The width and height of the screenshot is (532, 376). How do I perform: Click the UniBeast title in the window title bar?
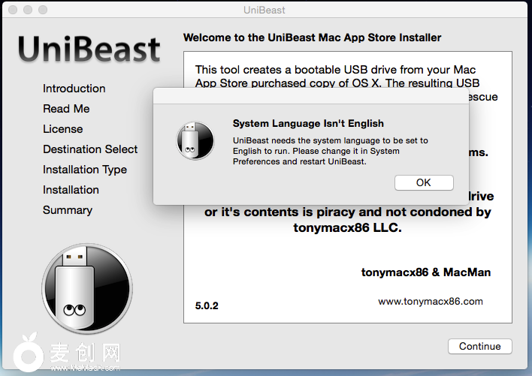(x=265, y=11)
